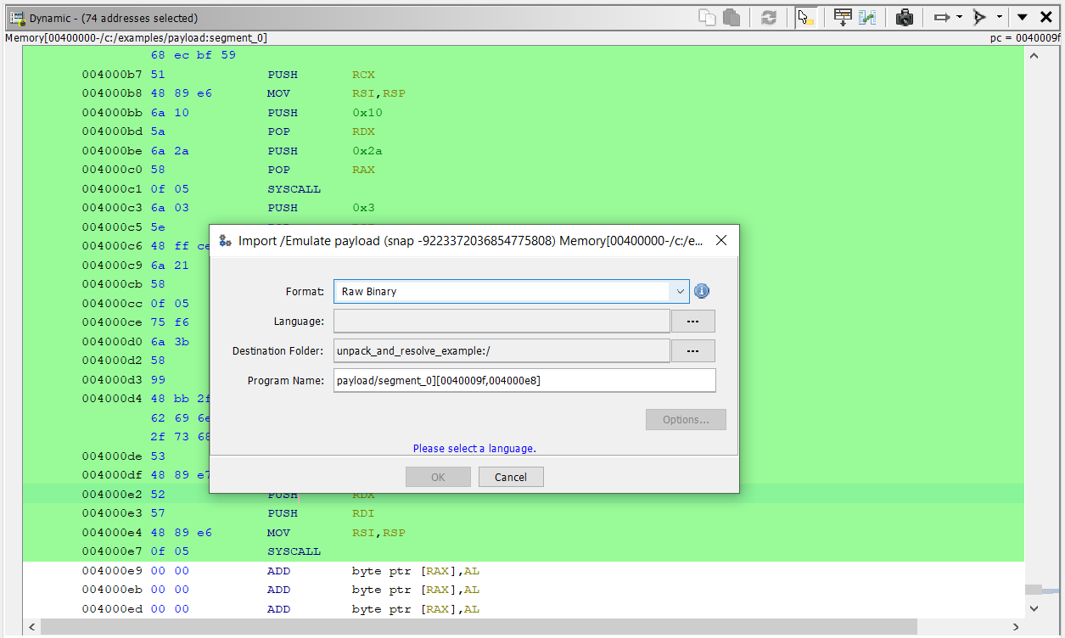Click the export listing table icon with down arrow
Screen dimensions: 1065x638
(x=842, y=16)
